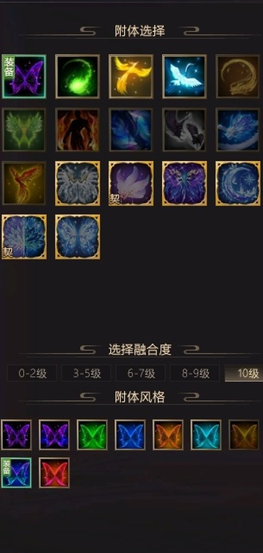This screenshot has width=263, height=553.
Task: Select the golden phoenix icon
Action: [x=131, y=76]
